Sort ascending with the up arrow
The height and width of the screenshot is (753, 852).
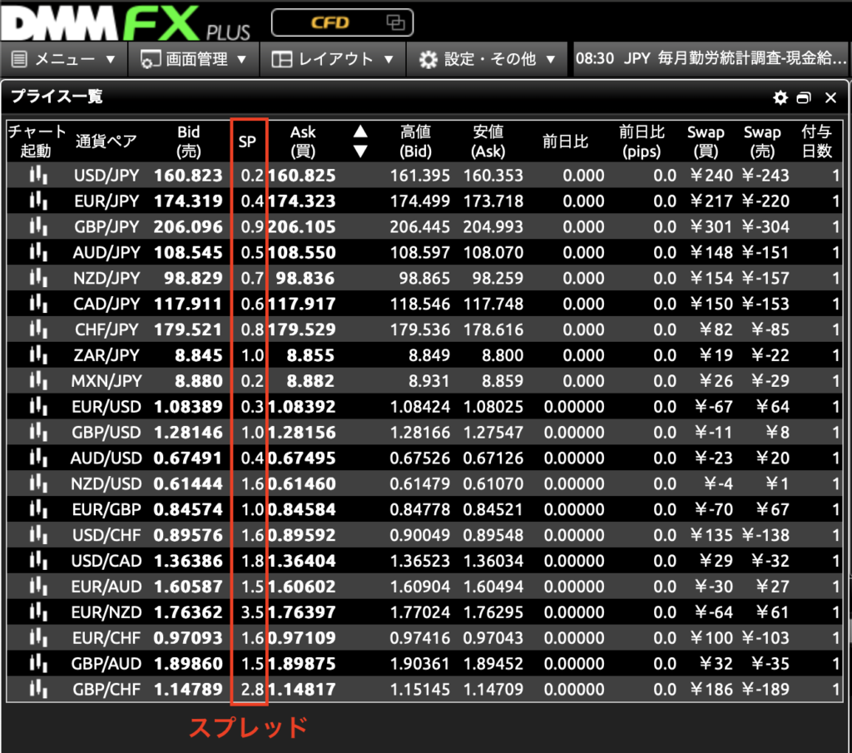[360, 131]
